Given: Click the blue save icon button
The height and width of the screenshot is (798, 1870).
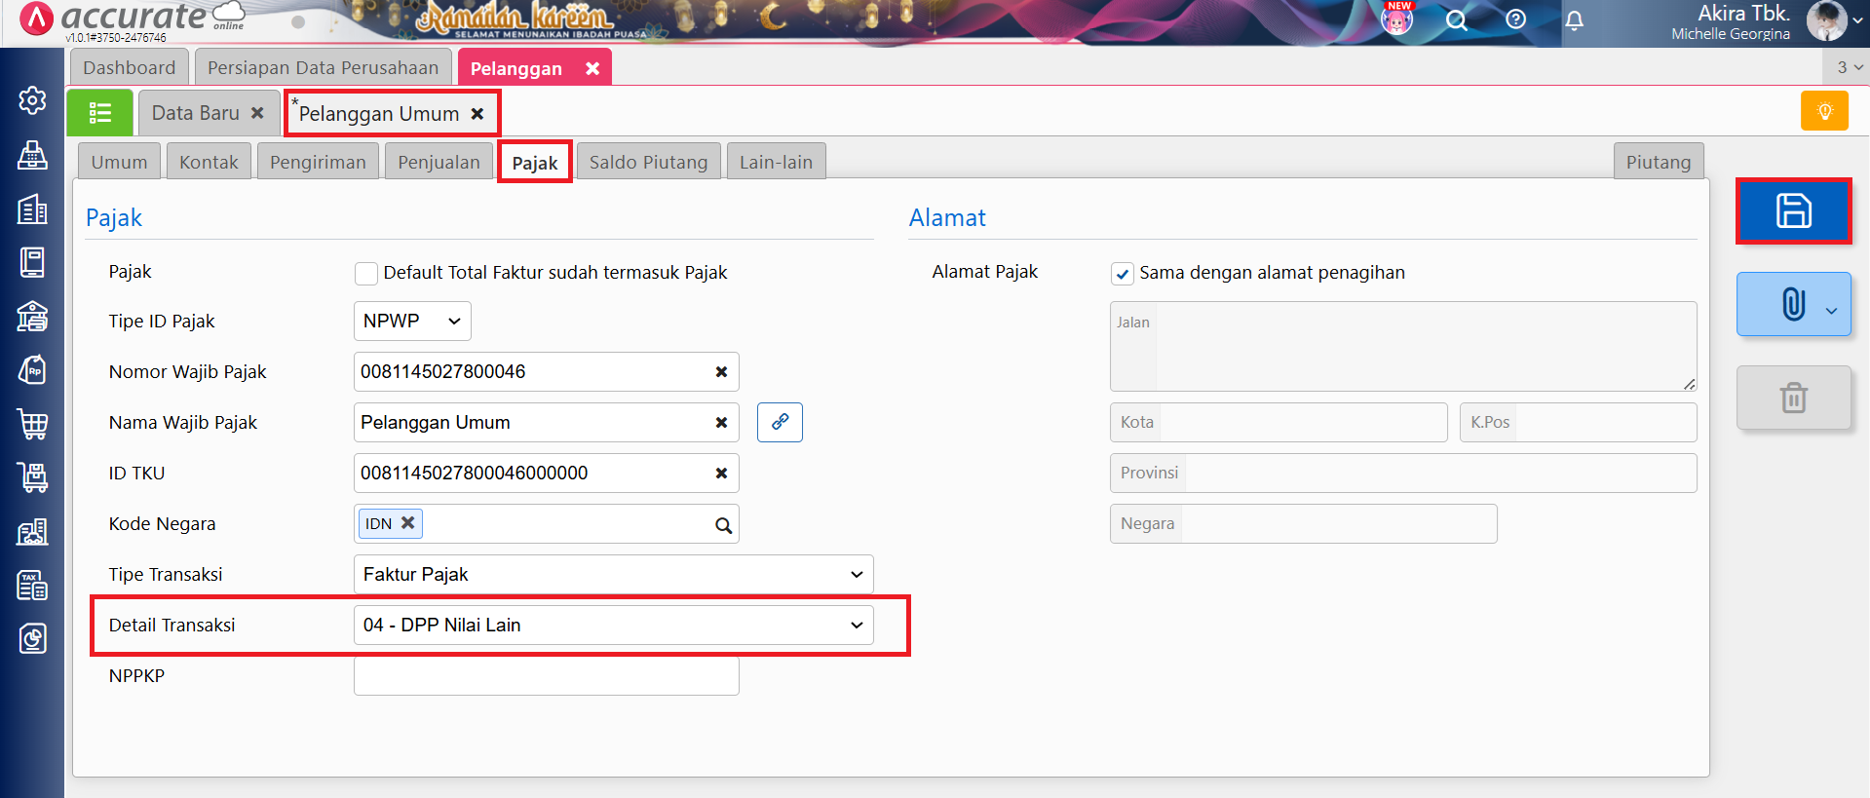Looking at the screenshot, I should click(x=1793, y=211).
